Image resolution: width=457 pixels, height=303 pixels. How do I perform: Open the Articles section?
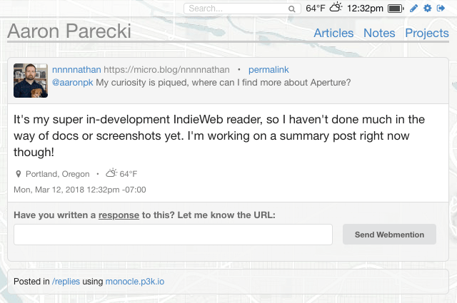click(x=333, y=33)
